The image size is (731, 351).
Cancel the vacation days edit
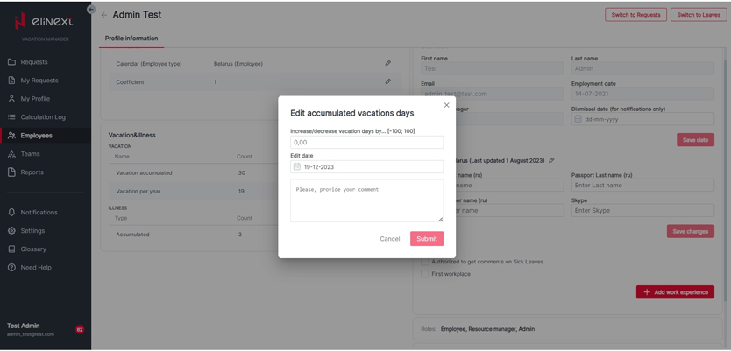(390, 238)
